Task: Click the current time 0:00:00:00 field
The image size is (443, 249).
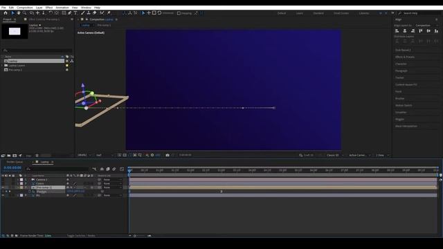Action: click(12, 167)
